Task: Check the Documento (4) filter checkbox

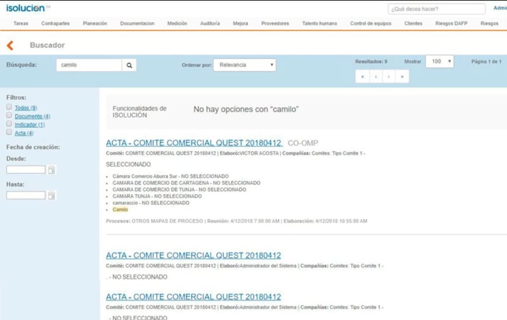Action: coord(9,115)
